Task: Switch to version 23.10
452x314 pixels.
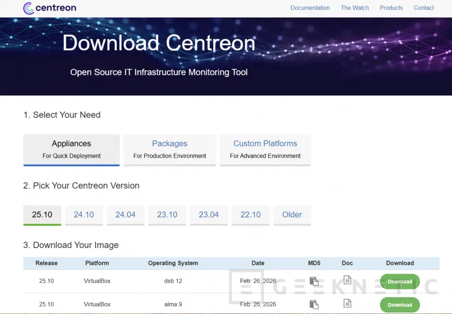Action: [167, 214]
